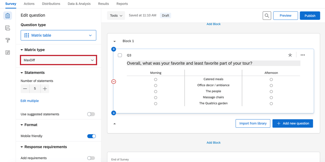Check the Q3 question checkbox
The image size is (325, 162).
pyautogui.click(x=120, y=55)
